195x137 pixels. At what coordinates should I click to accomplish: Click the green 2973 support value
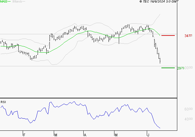point(181,68)
